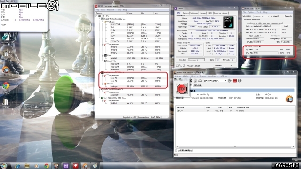
Task: Click BurnInTest toolbar icon left of gauge
Action: [196, 81]
